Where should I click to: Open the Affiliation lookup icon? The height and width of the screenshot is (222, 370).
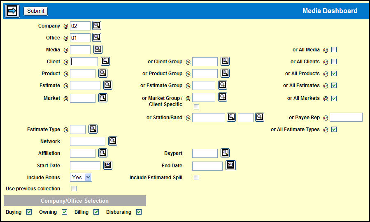point(103,153)
